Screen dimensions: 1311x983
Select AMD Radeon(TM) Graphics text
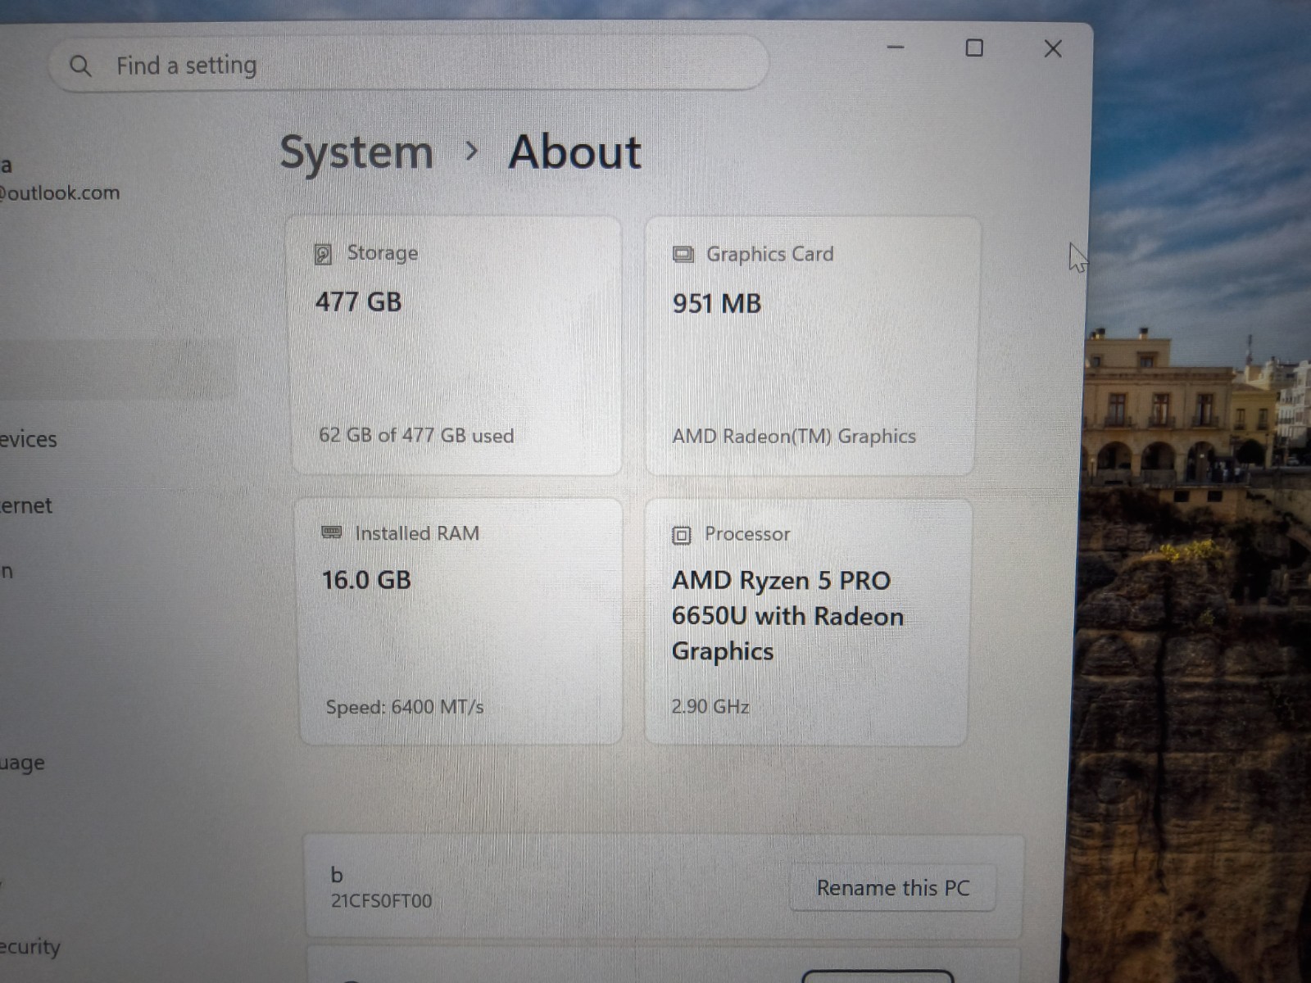[x=794, y=436]
